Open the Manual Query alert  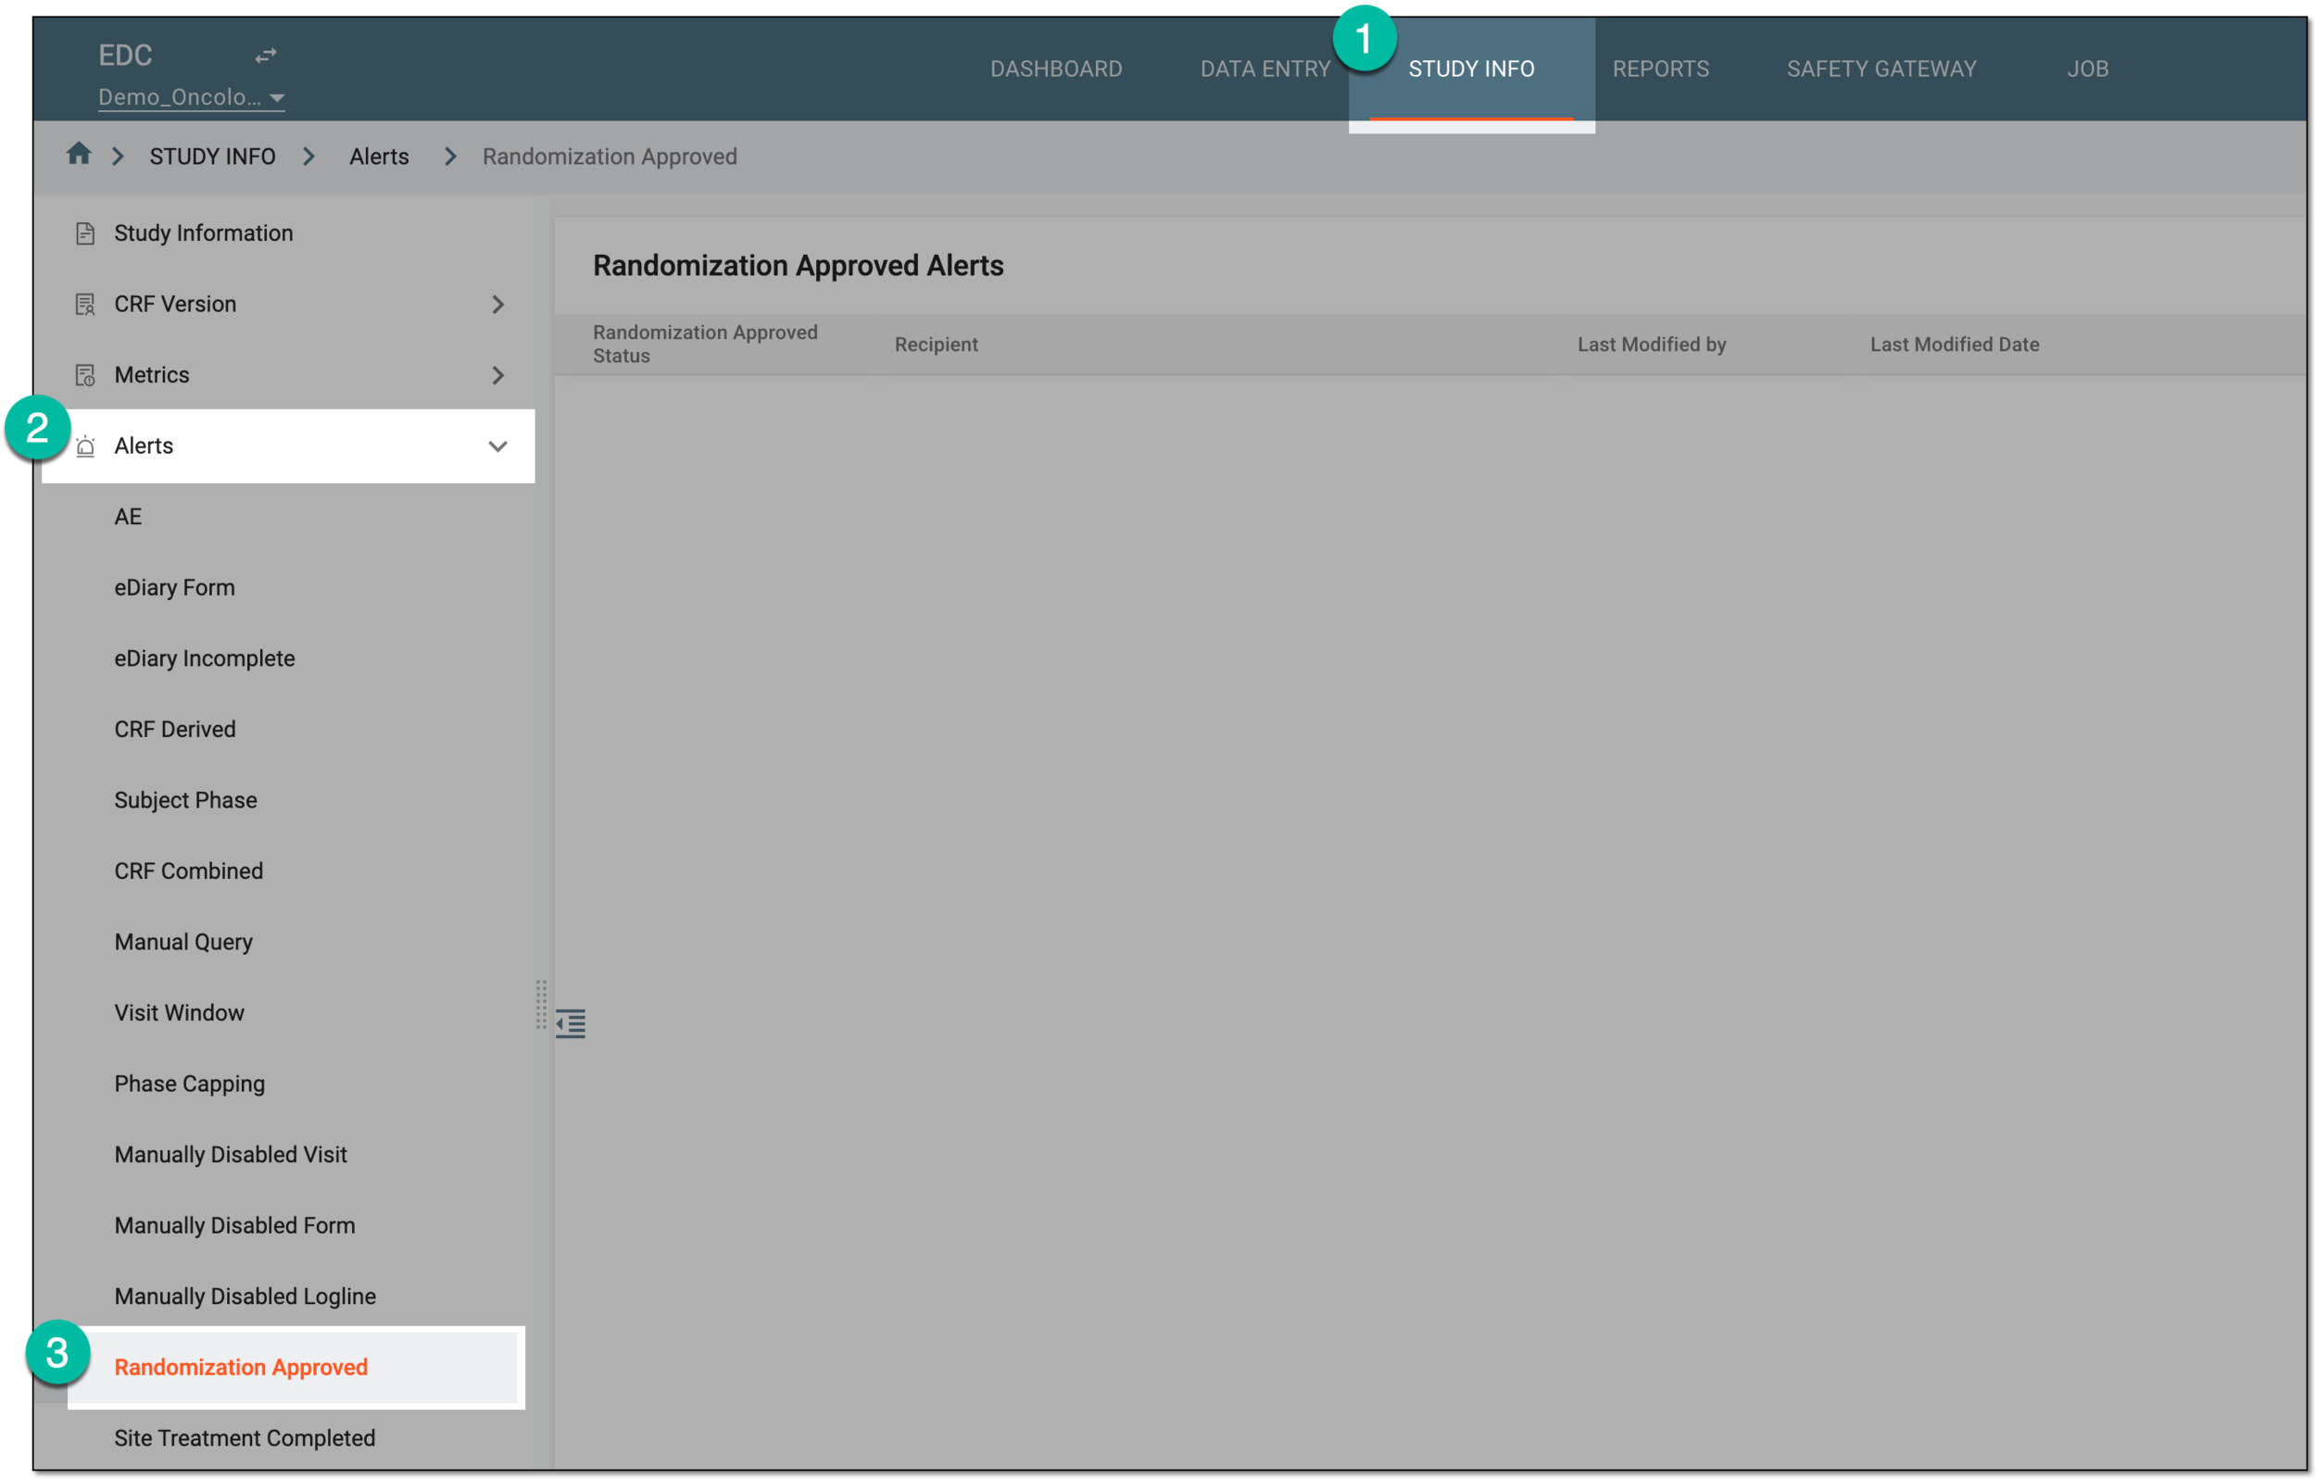[x=183, y=943]
